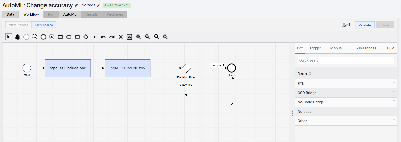Redo the last diagram change
The height and width of the screenshot is (142, 401).
[x=112, y=37]
